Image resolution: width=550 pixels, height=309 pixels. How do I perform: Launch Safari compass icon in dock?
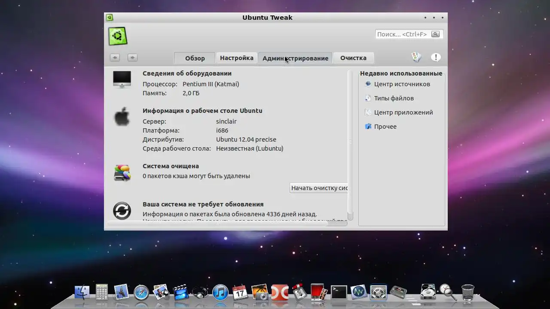click(x=141, y=293)
